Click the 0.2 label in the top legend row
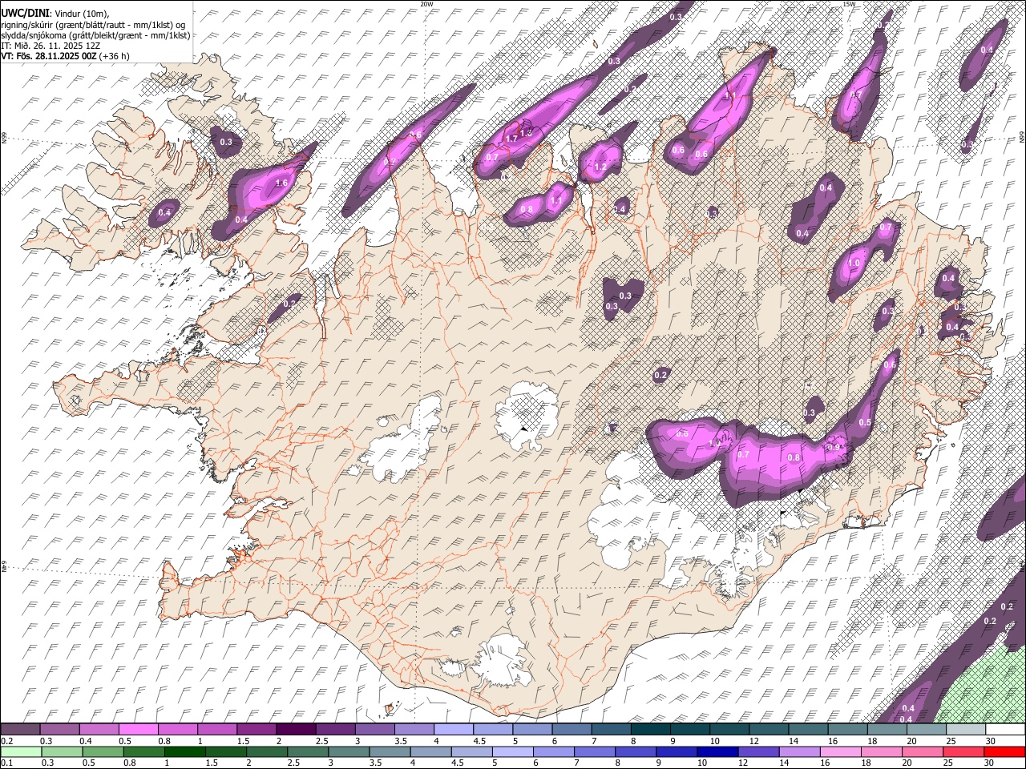 click(7, 741)
